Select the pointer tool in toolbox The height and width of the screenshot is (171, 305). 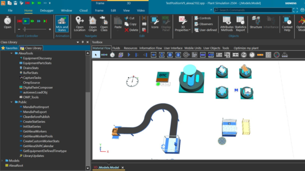pos(96,55)
